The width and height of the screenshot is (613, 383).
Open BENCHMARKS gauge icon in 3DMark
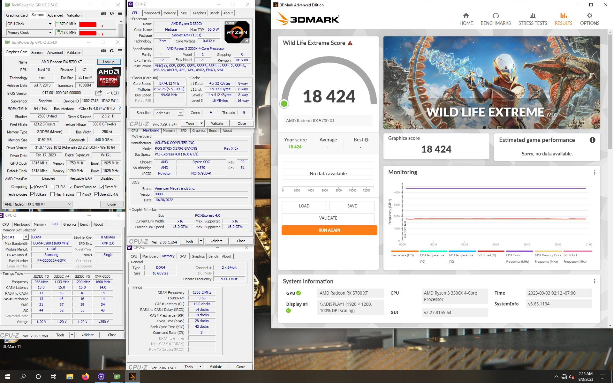(496, 16)
